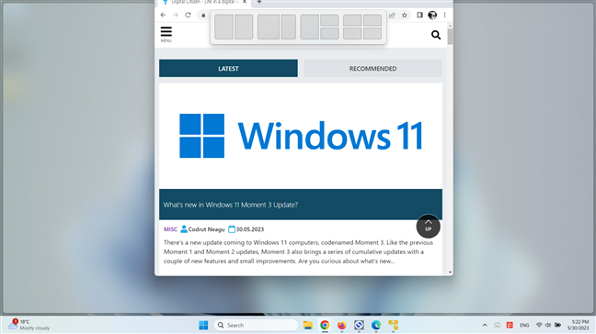Switch to the LATEST tab
The image size is (596, 334).
228,68
